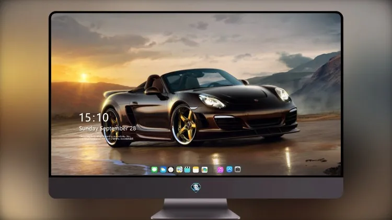Open the Clock app in dock

[171, 169]
